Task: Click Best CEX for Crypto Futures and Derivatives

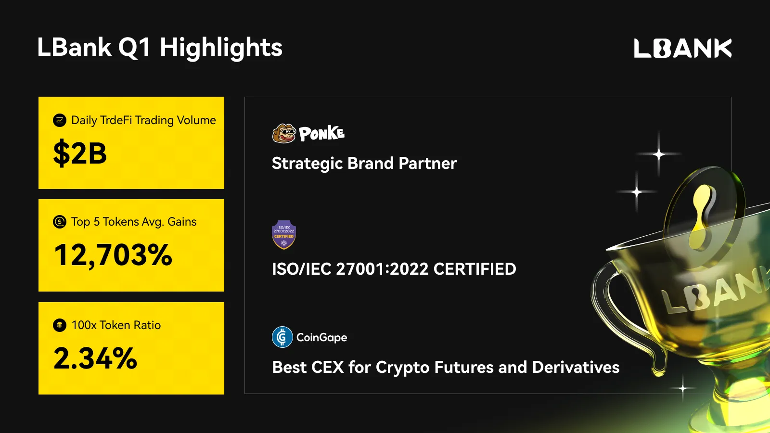Action: point(446,368)
